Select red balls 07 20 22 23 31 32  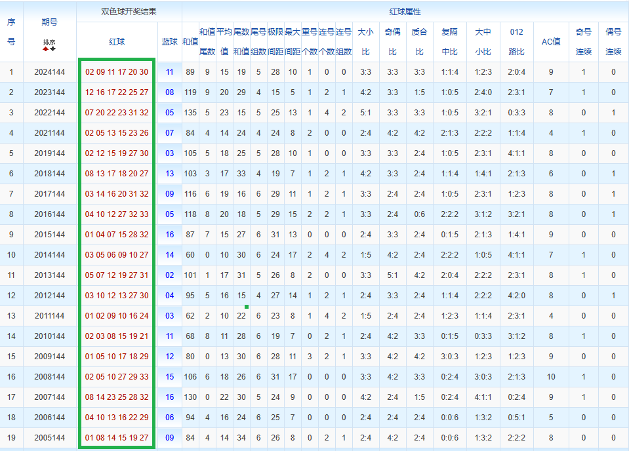pyautogui.click(x=117, y=113)
